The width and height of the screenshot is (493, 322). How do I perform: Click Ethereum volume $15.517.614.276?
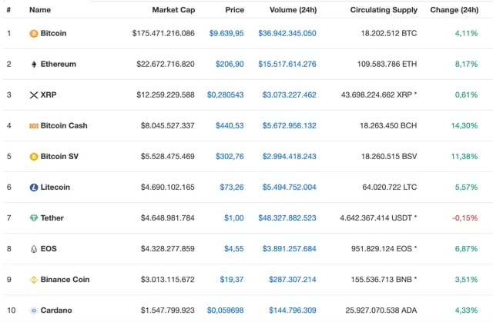click(x=287, y=64)
